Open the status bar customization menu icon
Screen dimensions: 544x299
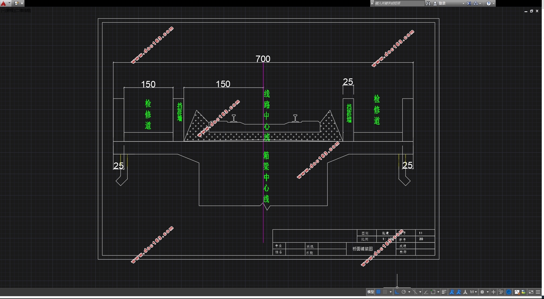point(538,292)
